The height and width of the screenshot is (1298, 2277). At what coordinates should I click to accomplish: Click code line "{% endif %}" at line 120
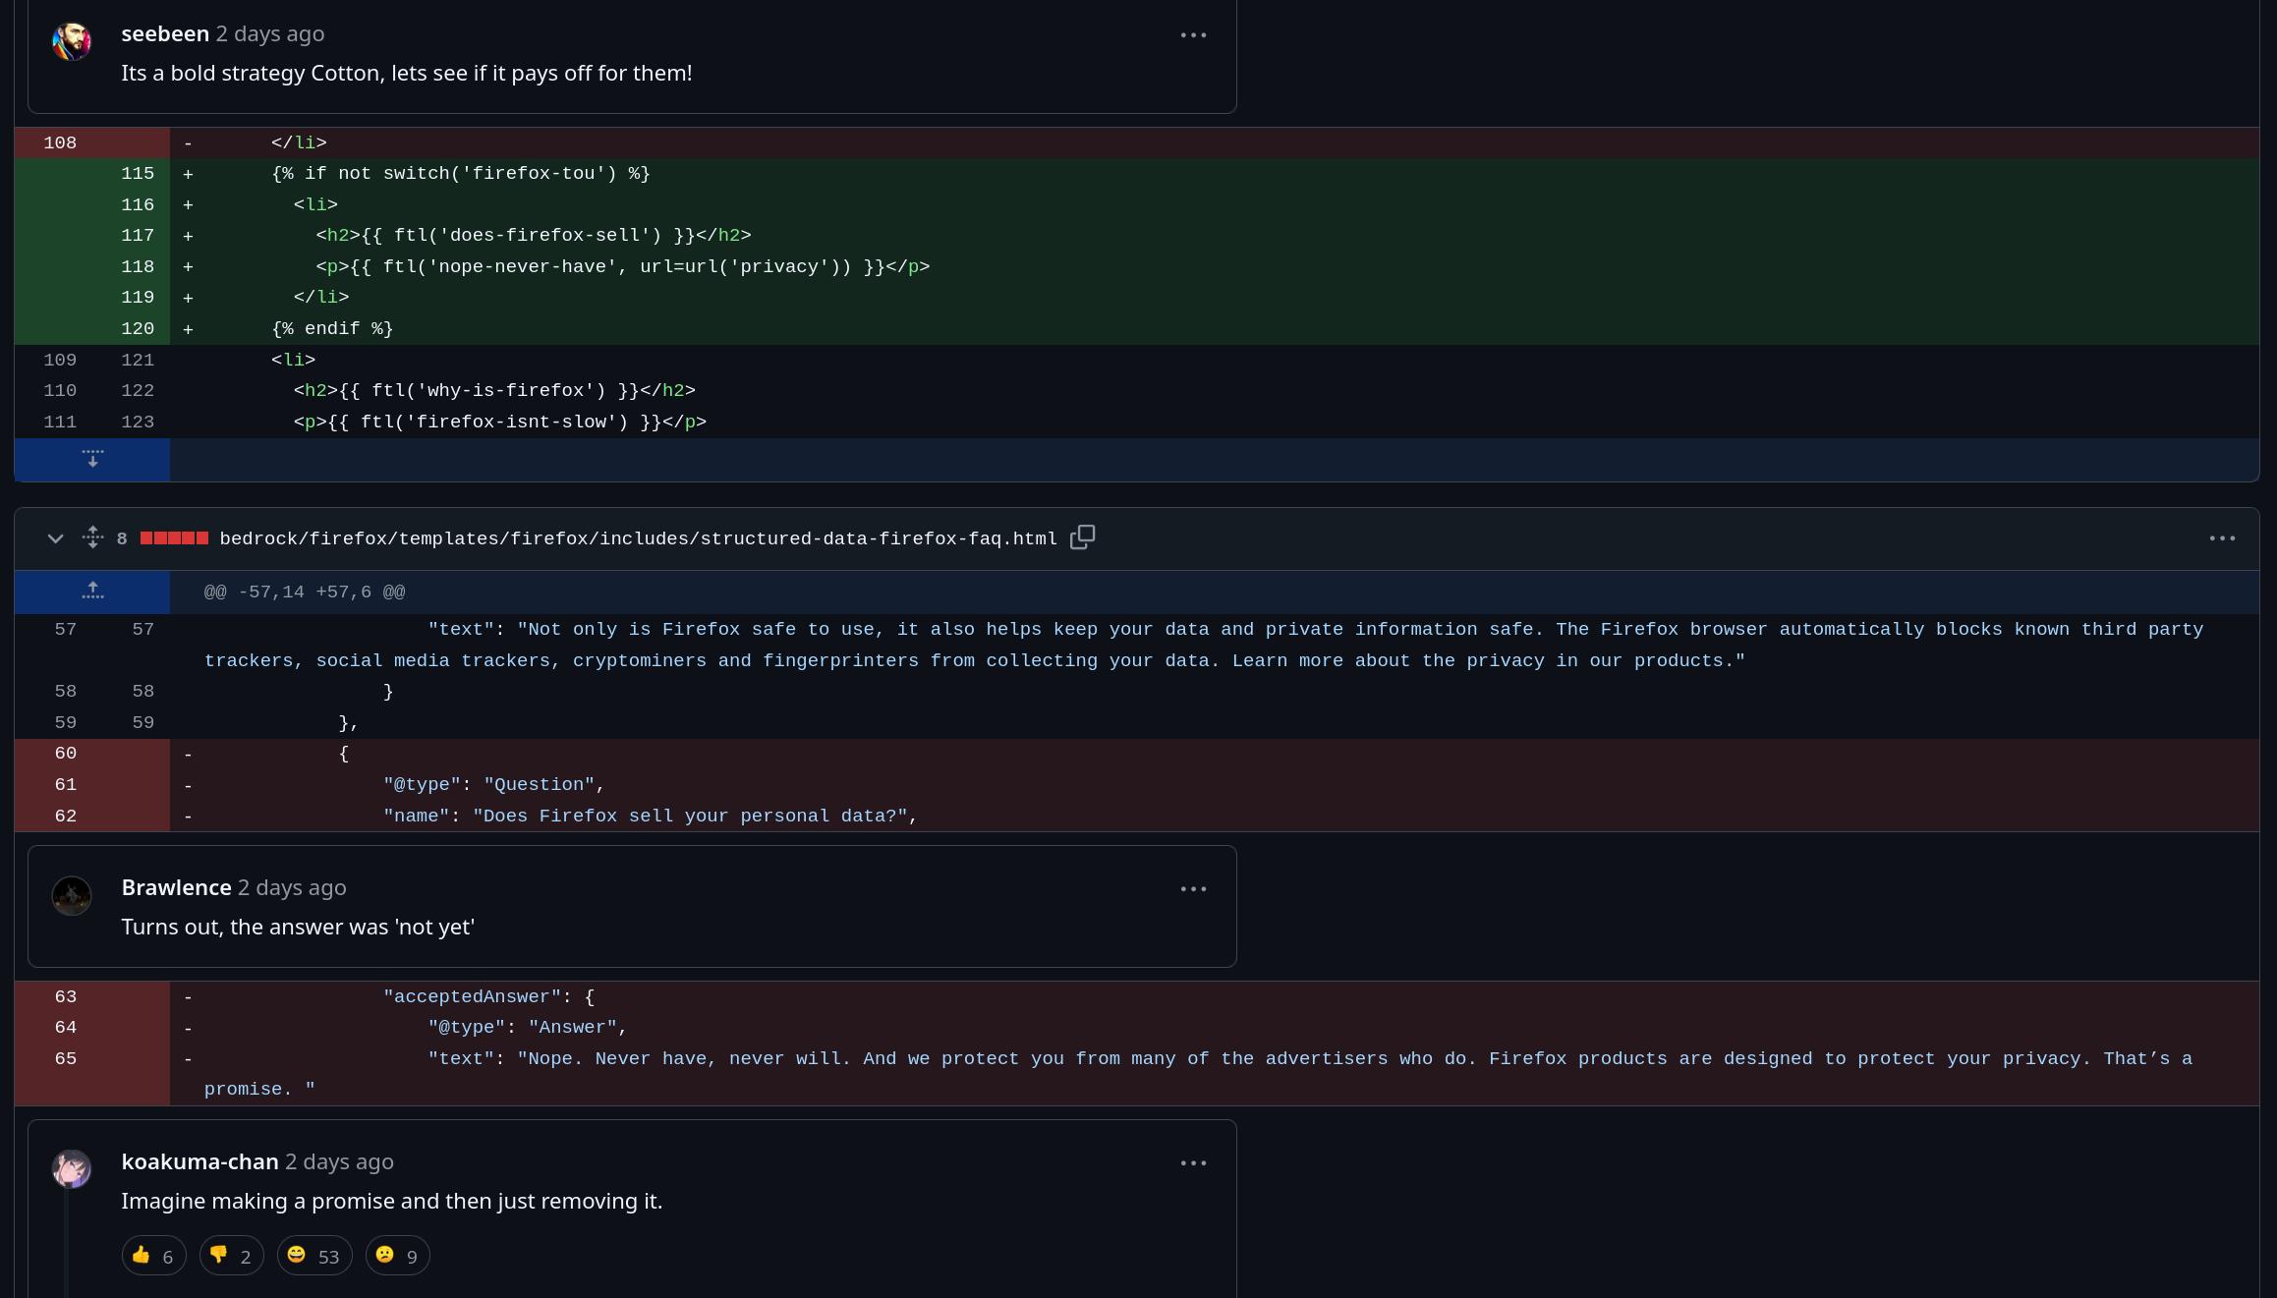pyautogui.click(x=332, y=329)
